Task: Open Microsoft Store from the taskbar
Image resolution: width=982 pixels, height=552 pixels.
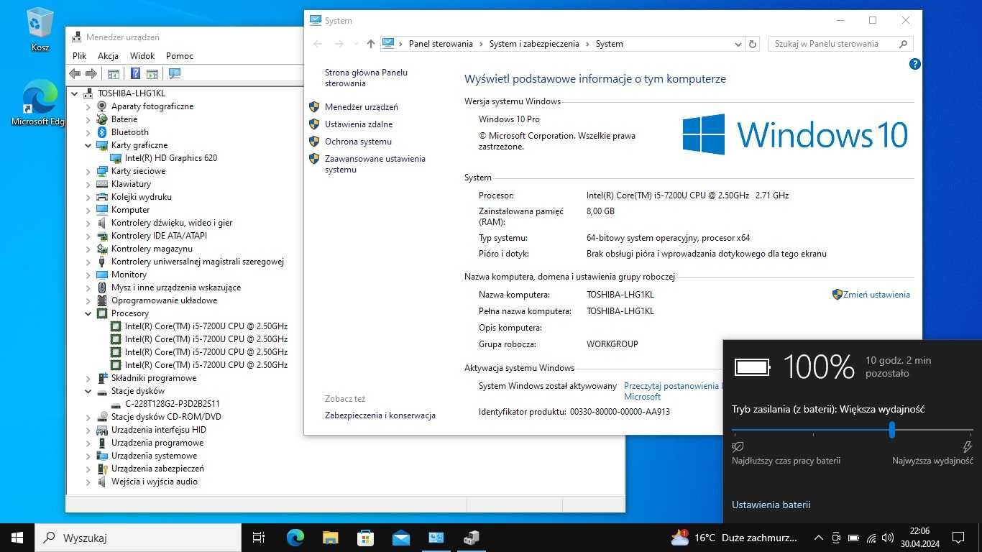Action: (365, 538)
